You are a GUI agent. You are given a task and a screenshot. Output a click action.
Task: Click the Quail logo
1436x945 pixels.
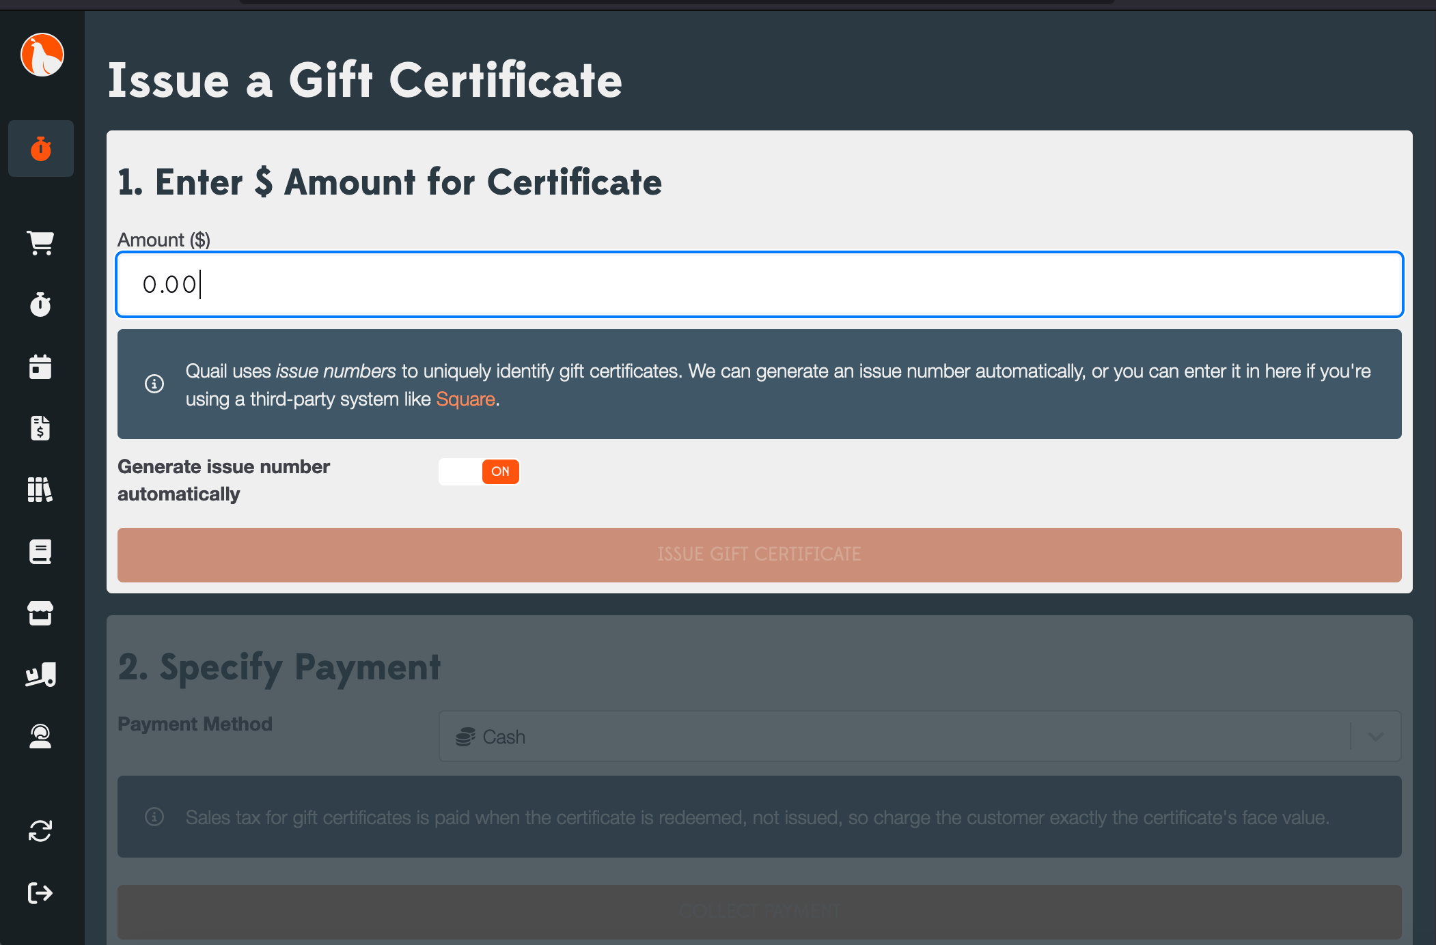tap(42, 55)
